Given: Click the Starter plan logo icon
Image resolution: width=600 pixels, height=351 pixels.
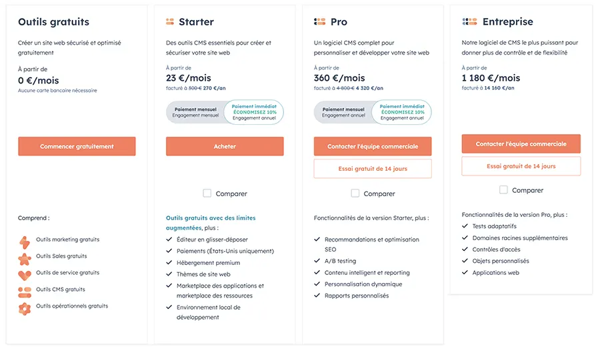Looking at the screenshot, I should tap(170, 22).
